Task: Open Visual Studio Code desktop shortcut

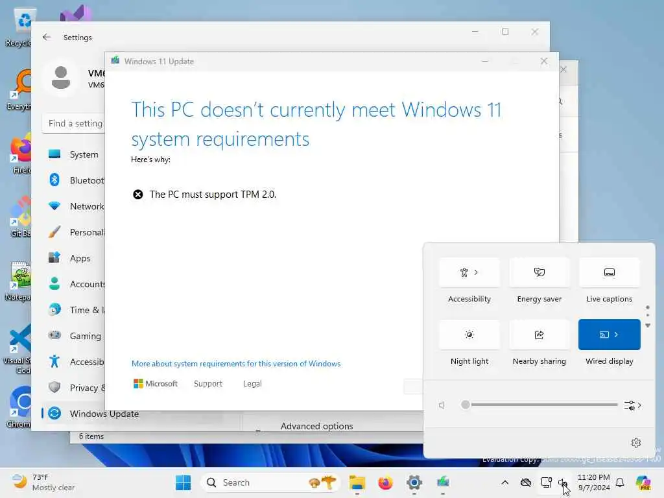Action: tap(19, 349)
